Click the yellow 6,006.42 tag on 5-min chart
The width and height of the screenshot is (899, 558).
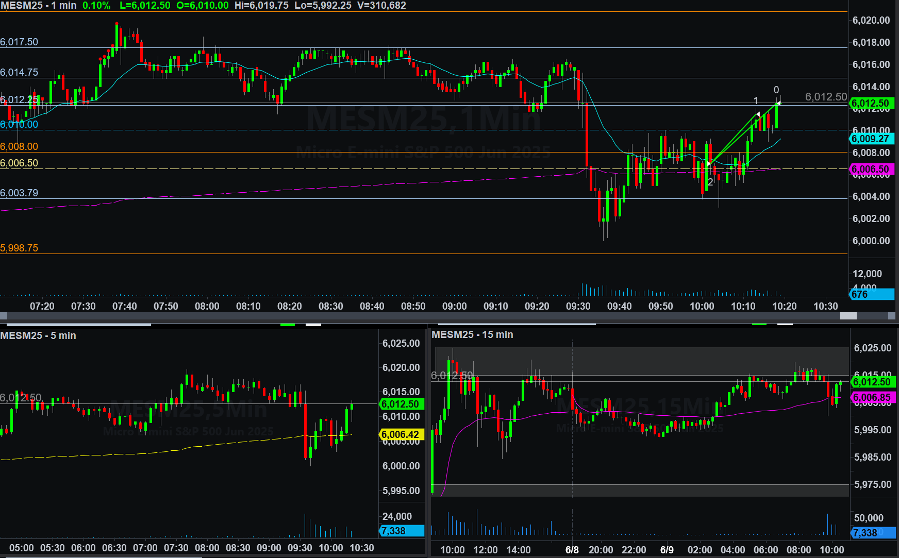[x=401, y=434]
